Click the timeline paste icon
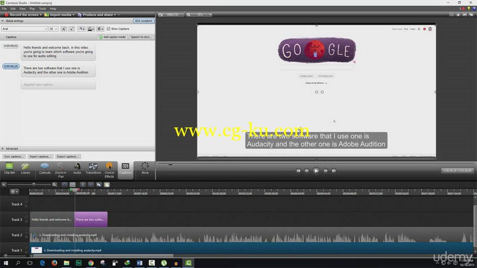The width and height of the screenshot is (477, 268). [107, 185]
